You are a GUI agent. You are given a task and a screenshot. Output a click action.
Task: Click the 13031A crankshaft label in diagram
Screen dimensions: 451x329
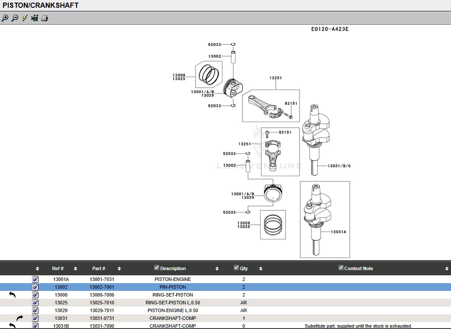pos(338,232)
